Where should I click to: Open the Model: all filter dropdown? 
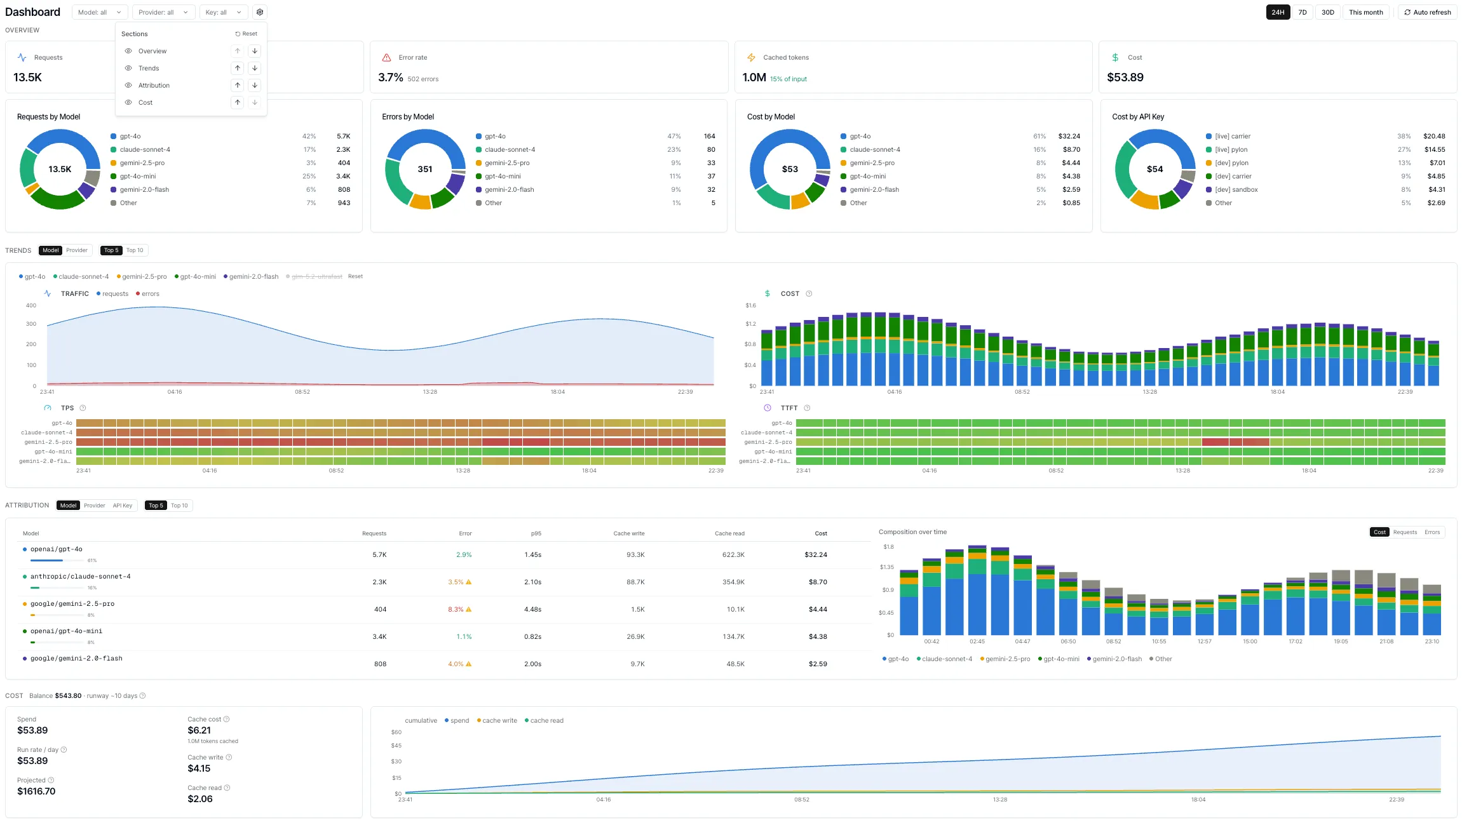(x=100, y=12)
